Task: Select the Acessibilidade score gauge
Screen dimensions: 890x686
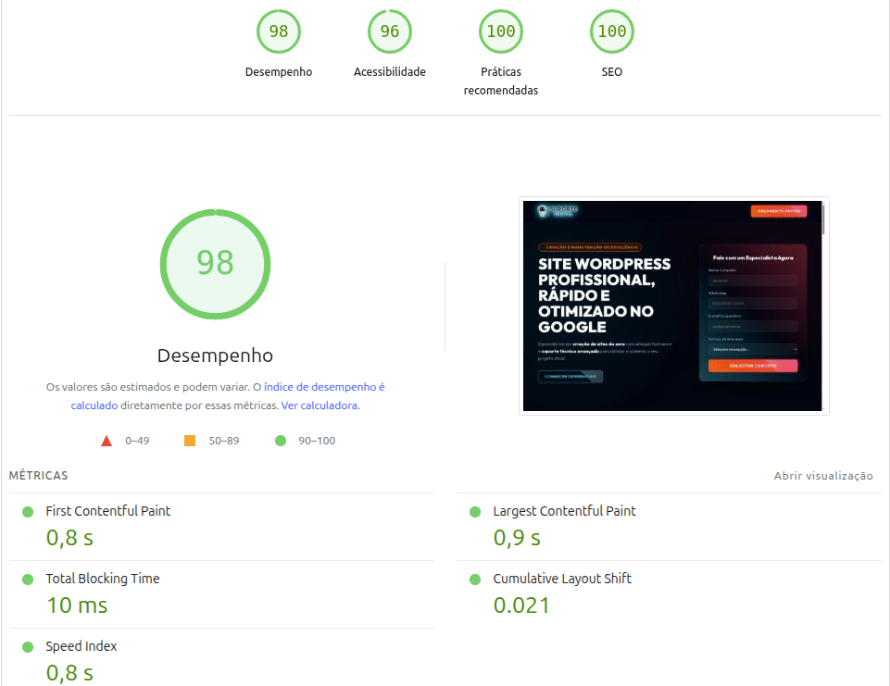Action: coord(389,31)
